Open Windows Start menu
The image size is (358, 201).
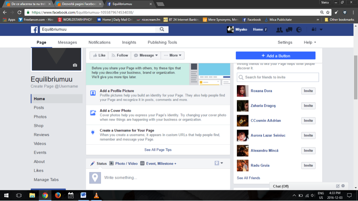(x=6, y=195)
